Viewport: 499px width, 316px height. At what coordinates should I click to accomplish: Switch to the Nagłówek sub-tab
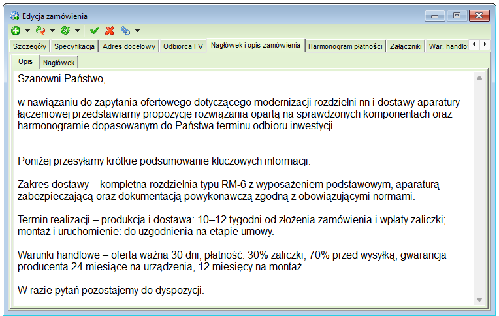pyautogui.click(x=59, y=63)
